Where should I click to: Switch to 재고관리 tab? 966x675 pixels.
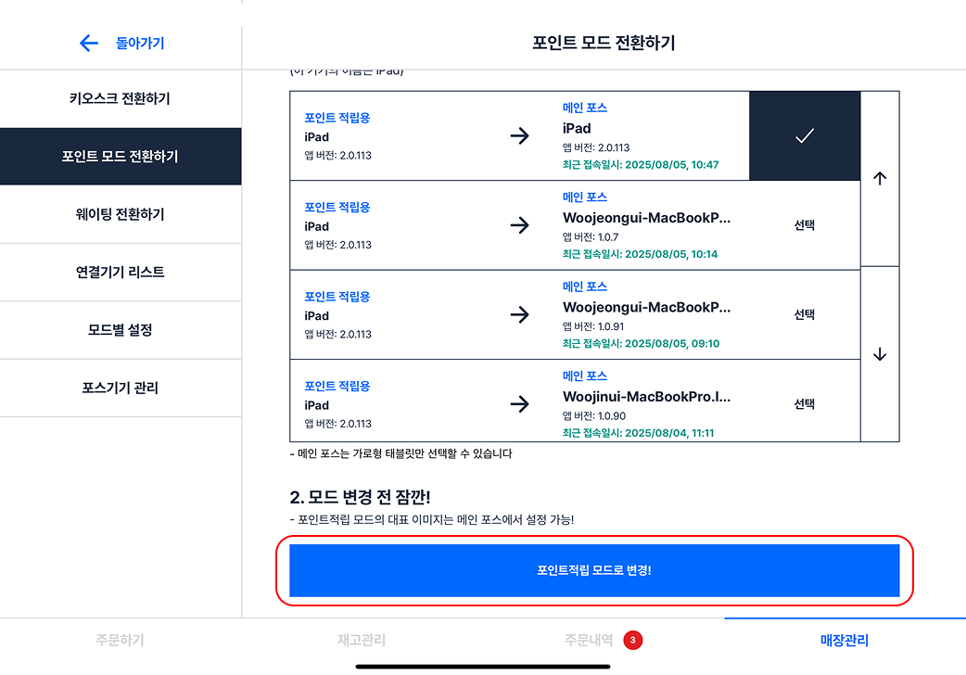[x=362, y=640]
